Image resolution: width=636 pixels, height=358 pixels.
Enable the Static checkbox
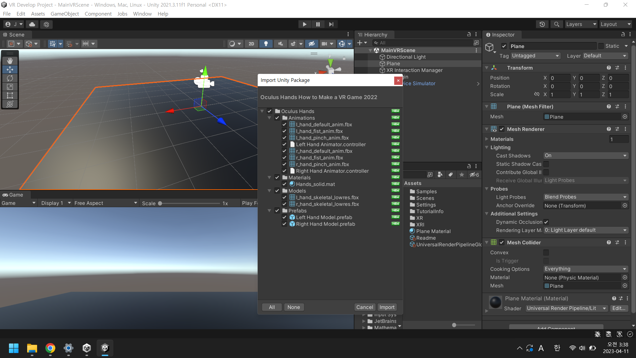pyautogui.click(x=601, y=46)
